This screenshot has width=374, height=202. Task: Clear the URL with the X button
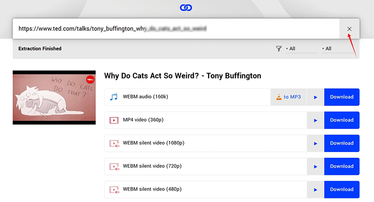tap(349, 29)
